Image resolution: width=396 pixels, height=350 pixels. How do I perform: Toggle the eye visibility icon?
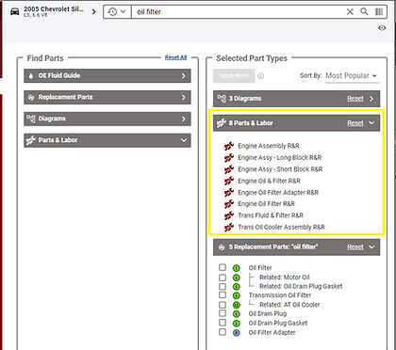pos(382,28)
